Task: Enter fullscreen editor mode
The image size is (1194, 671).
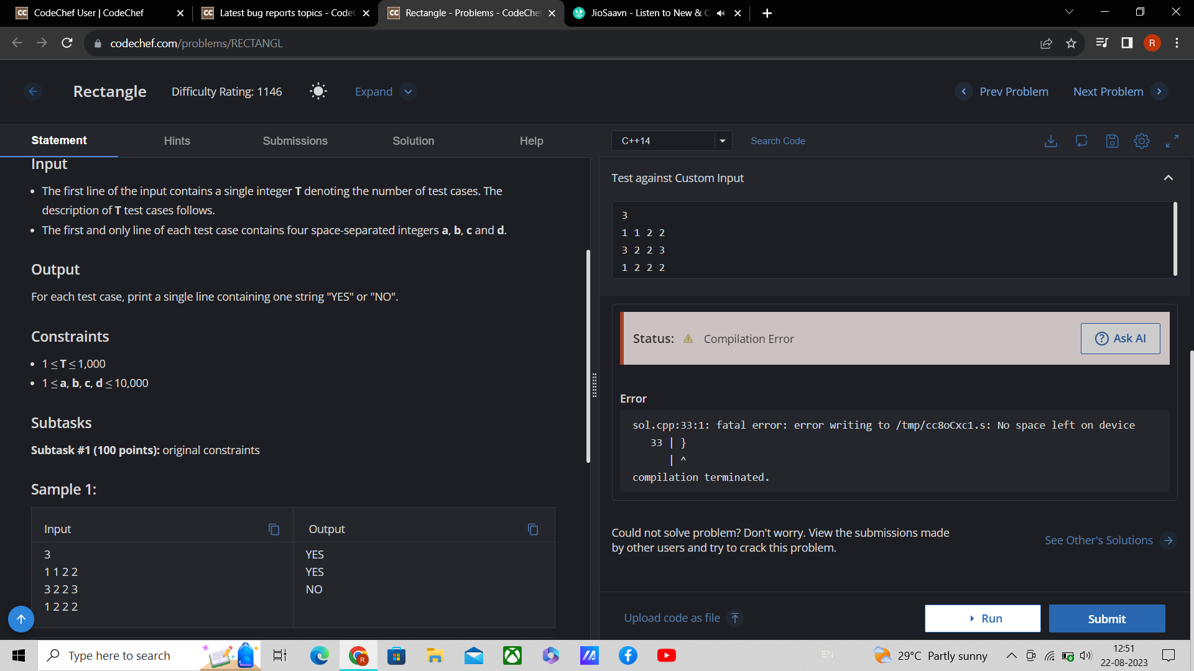Action: pos(1172,141)
